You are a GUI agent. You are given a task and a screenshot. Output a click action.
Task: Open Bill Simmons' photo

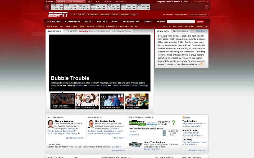click(x=50, y=124)
